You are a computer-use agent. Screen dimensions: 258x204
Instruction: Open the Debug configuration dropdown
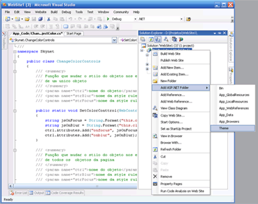coord(135,19)
